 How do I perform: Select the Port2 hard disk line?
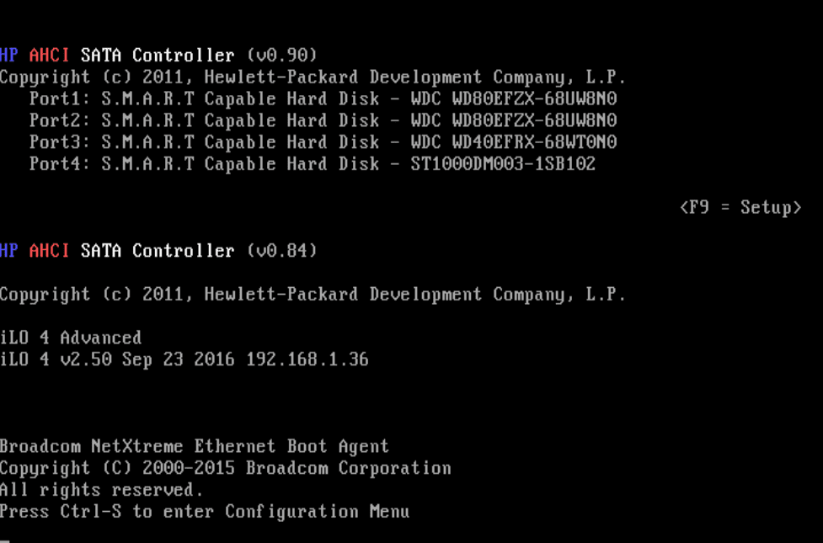pyautogui.click(x=323, y=120)
